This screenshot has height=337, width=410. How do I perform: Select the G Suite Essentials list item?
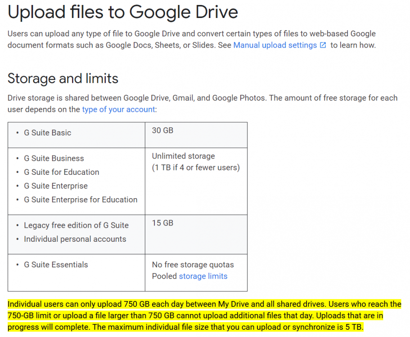pos(56,265)
